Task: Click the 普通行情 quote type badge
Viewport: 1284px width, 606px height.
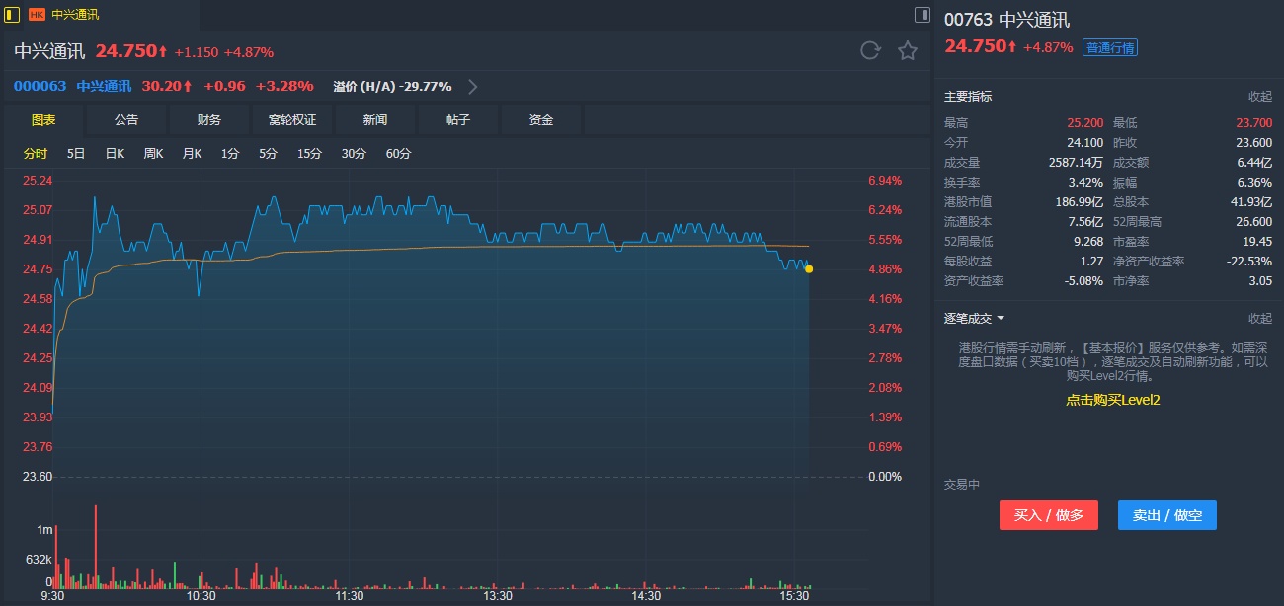Action: point(1109,47)
